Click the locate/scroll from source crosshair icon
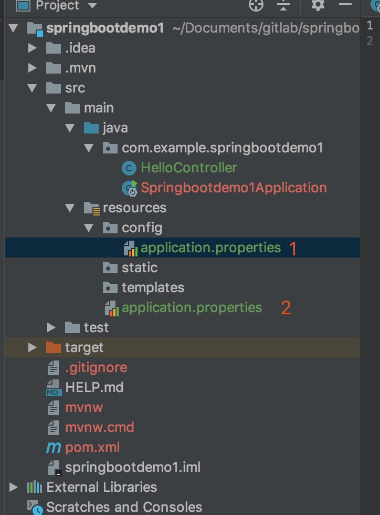This screenshot has width=380, height=515. point(256,5)
